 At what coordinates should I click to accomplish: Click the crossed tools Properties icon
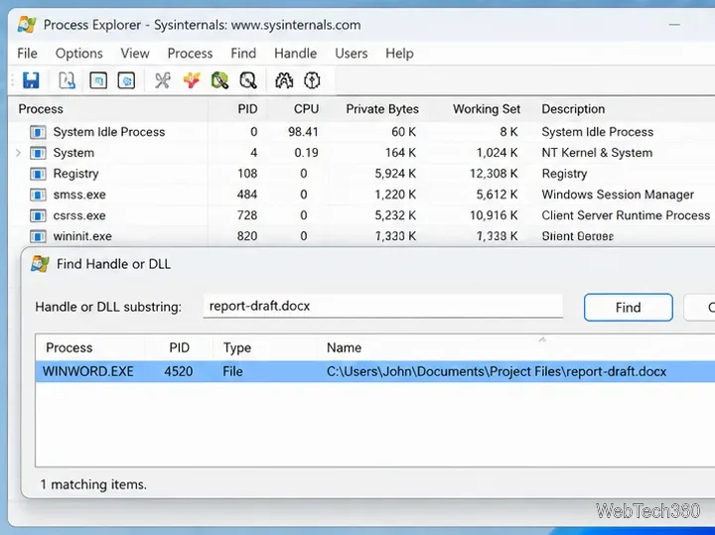tap(162, 80)
